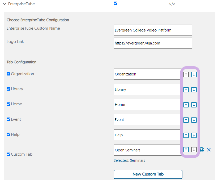Delete the Open Seminars custom tab
The width and height of the screenshot is (218, 180).
[209, 150]
